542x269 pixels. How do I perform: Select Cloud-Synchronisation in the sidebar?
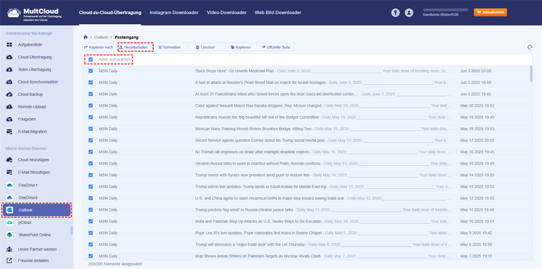tap(37, 82)
